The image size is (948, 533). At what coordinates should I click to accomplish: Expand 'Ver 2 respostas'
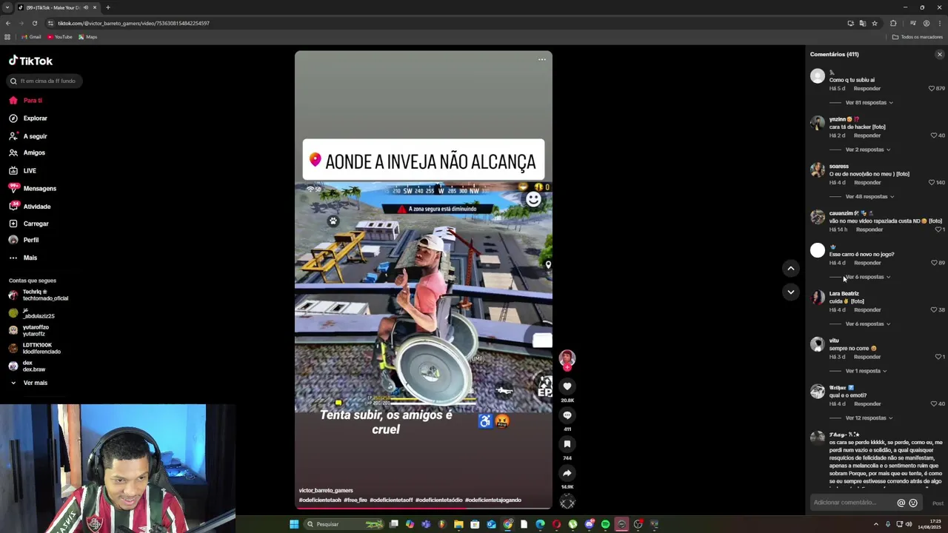867,150
